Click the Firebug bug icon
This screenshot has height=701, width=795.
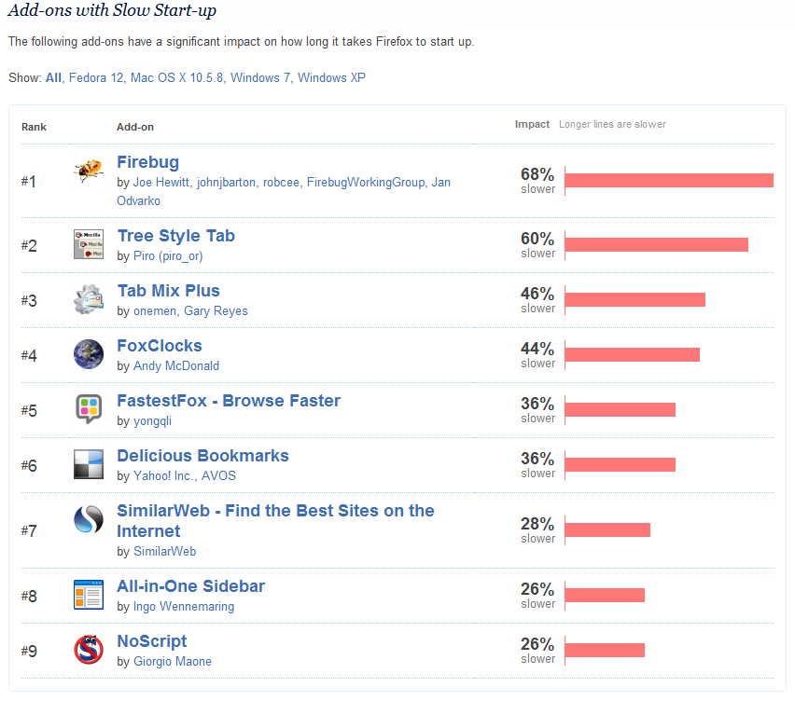pos(88,171)
